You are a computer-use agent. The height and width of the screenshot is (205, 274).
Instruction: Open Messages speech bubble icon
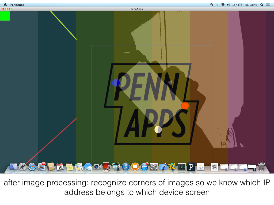88,167
